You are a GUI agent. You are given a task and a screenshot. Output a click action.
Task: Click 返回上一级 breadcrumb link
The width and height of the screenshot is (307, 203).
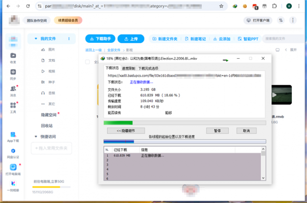93,50
